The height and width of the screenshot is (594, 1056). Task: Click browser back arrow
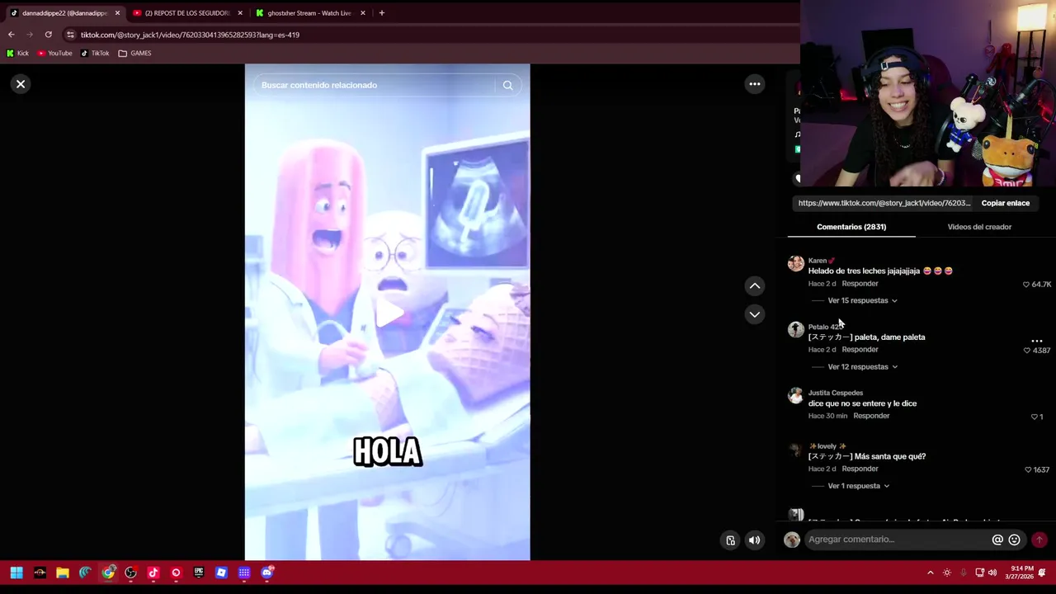click(11, 35)
